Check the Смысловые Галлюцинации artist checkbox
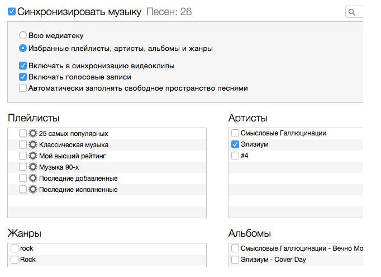The height and width of the screenshot is (277, 381). 235,133
